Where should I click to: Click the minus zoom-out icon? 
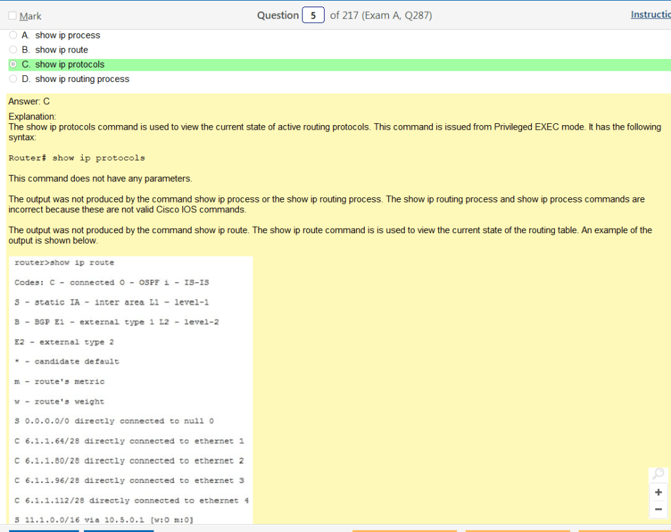pos(658,509)
